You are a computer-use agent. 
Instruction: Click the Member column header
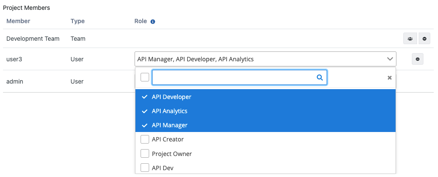[18, 21]
